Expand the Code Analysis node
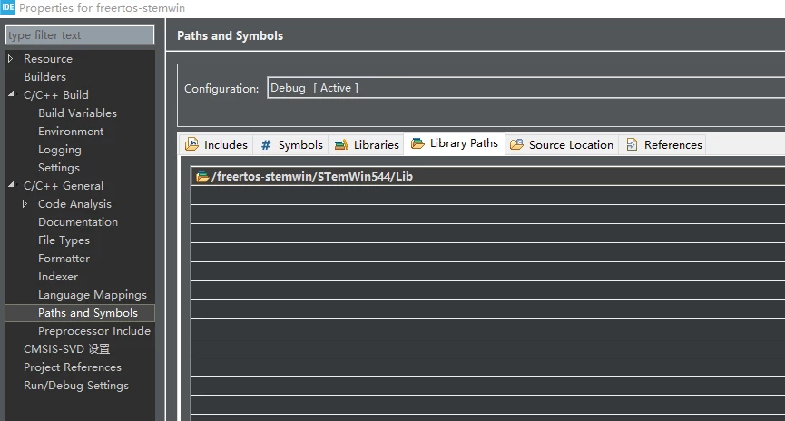Image resolution: width=785 pixels, height=421 pixels. (x=25, y=204)
